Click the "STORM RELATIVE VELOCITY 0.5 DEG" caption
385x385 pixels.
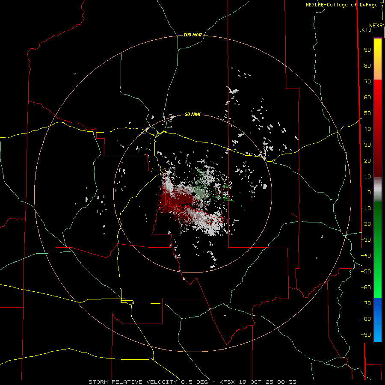148,382
